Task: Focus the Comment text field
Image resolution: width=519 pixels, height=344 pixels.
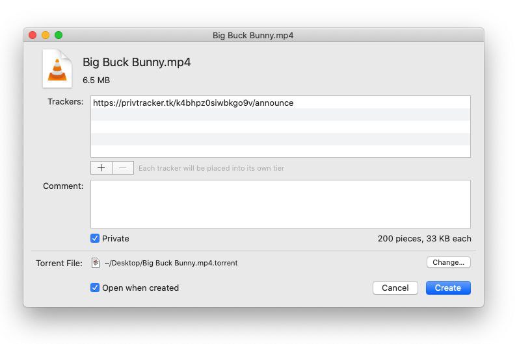Action: (280, 204)
